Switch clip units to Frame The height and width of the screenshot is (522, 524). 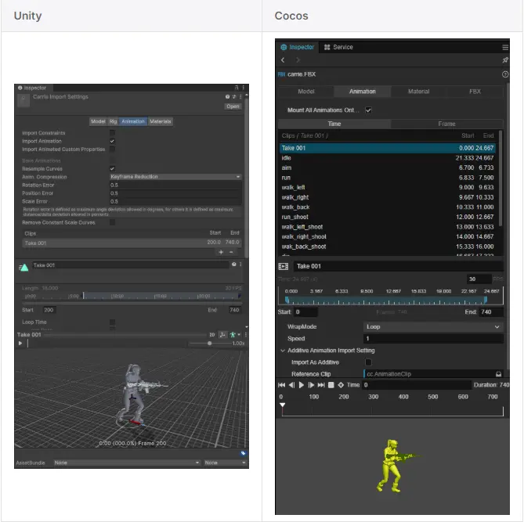pos(446,124)
